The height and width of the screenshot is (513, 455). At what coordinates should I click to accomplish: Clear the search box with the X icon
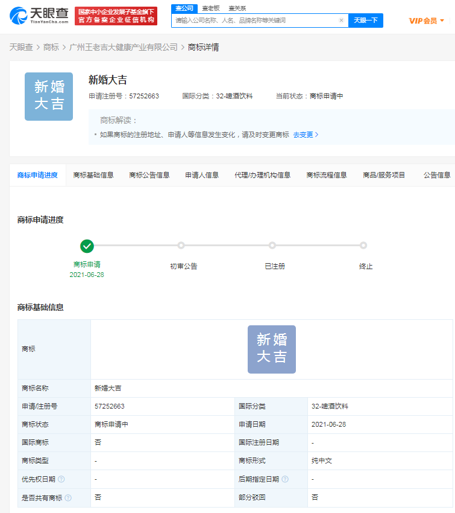point(341,21)
